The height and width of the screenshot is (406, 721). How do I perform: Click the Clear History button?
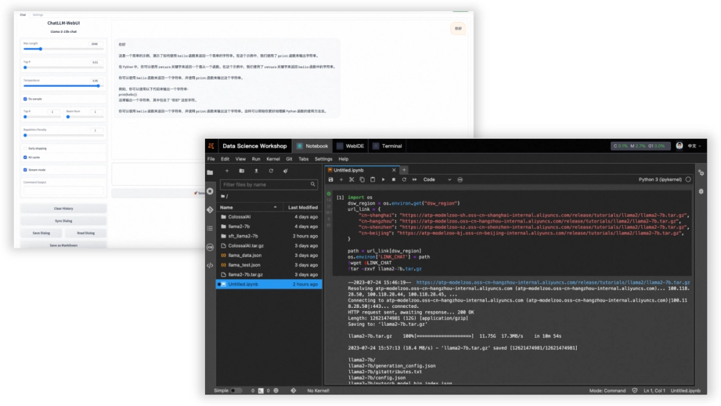click(63, 209)
